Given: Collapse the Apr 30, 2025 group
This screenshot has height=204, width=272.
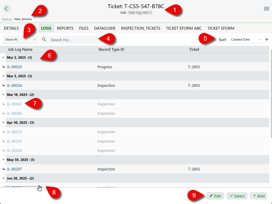Looking at the screenshot, I should pyautogui.click(x=3, y=122).
